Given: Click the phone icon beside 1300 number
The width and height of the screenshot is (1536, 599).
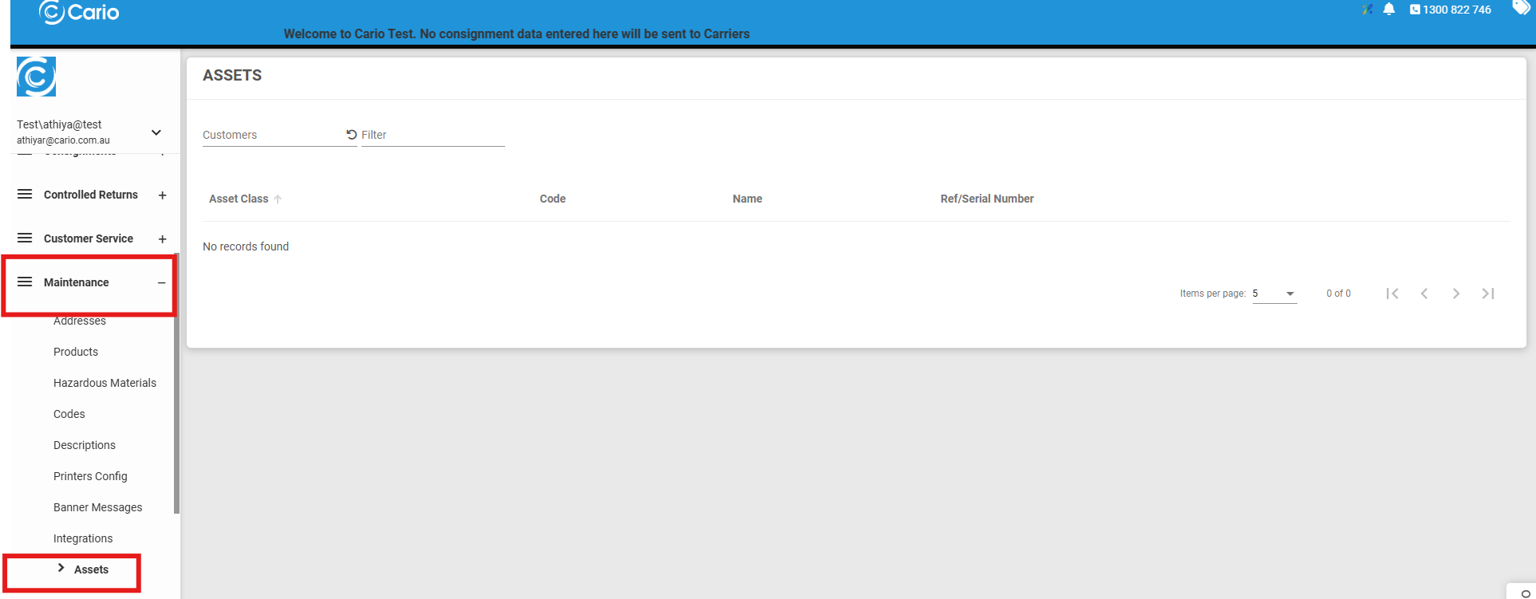Looking at the screenshot, I should pos(1415,10).
